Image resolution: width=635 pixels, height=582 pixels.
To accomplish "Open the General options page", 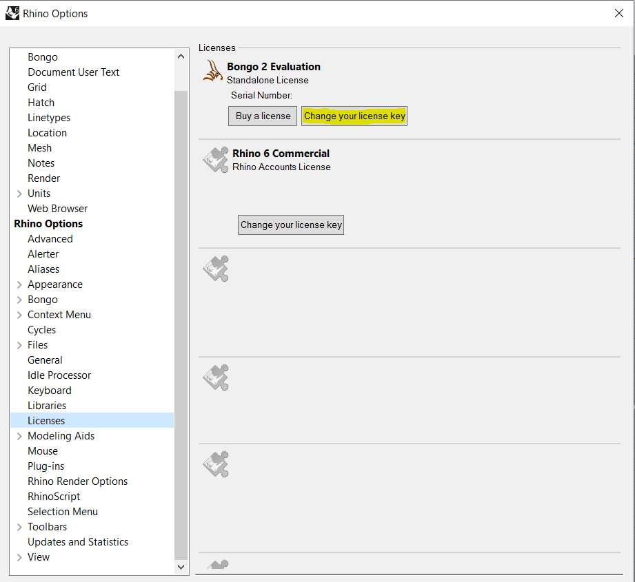I will coord(45,360).
